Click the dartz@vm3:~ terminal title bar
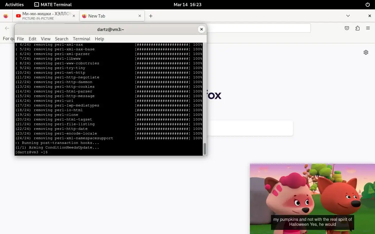375x234 pixels. (x=111, y=29)
